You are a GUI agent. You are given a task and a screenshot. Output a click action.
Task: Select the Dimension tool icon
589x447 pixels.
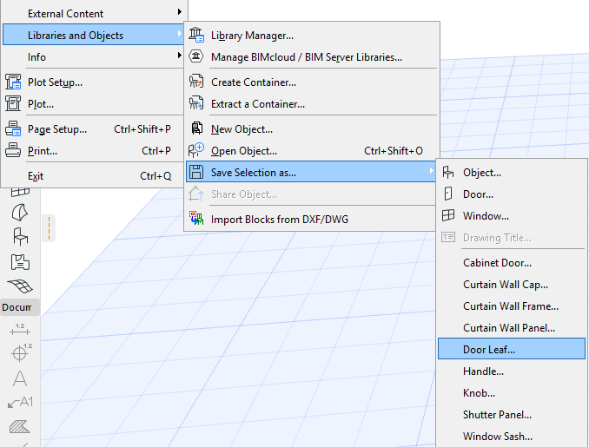point(19,330)
